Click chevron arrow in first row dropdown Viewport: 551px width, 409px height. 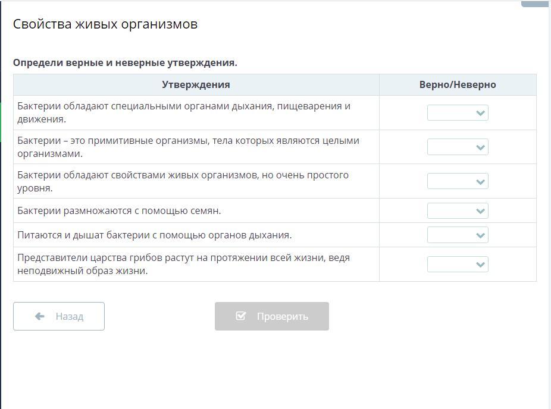tap(480, 113)
